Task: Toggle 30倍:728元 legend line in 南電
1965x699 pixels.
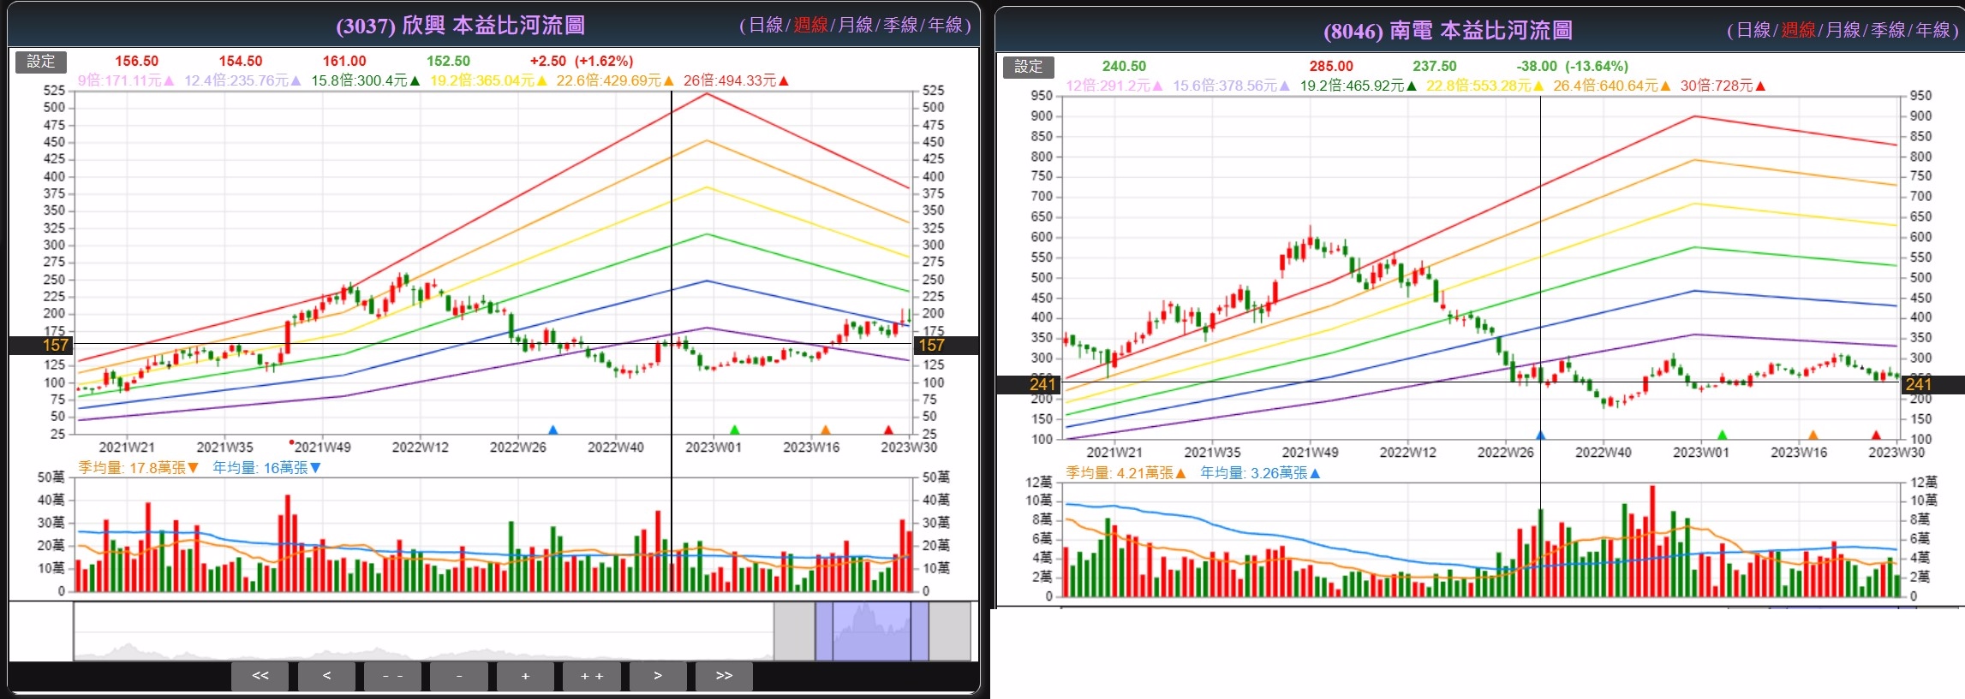Action: point(1723,86)
